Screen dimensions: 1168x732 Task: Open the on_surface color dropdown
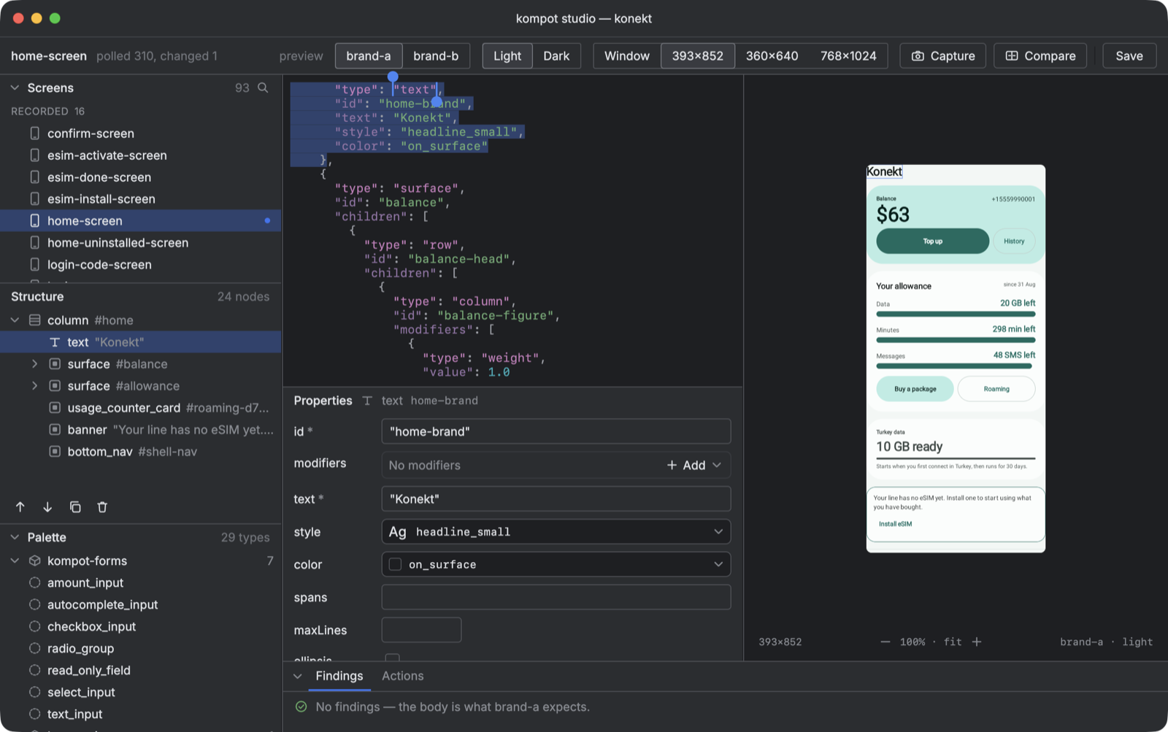pos(556,564)
